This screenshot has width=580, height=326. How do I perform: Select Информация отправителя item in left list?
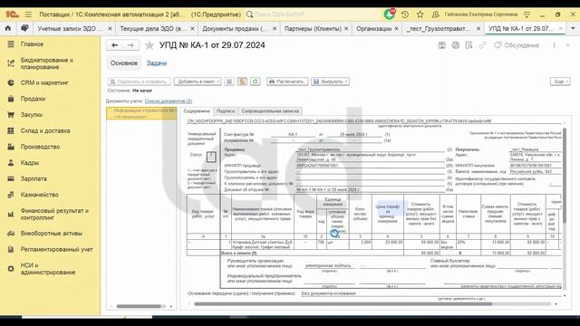(x=141, y=113)
